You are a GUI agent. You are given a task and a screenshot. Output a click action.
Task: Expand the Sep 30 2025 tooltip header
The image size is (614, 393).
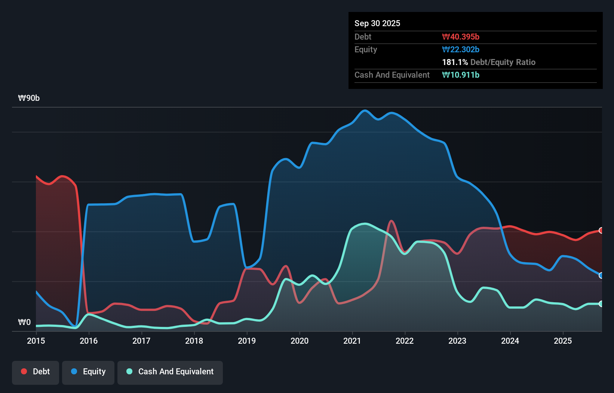[x=377, y=23]
